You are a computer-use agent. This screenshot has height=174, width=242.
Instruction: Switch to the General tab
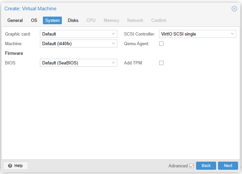point(15,20)
